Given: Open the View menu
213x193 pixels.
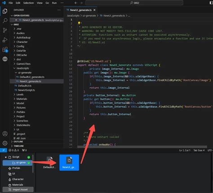Looking at the screenshot, I should point(40,3).
